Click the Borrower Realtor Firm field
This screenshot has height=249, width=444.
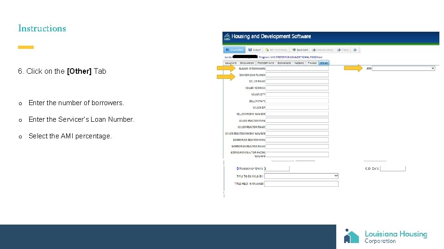coord(297,140)
